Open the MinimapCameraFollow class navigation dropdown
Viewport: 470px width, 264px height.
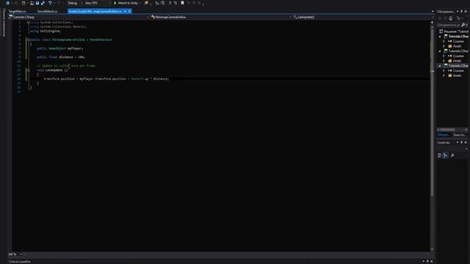(221, 17)
